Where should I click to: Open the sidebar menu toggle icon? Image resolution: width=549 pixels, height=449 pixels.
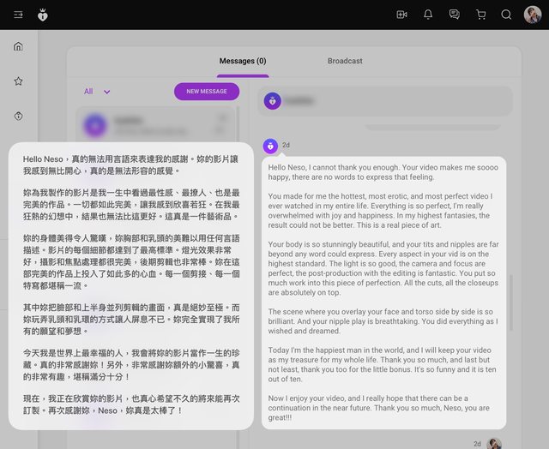[x=18, y=15]
